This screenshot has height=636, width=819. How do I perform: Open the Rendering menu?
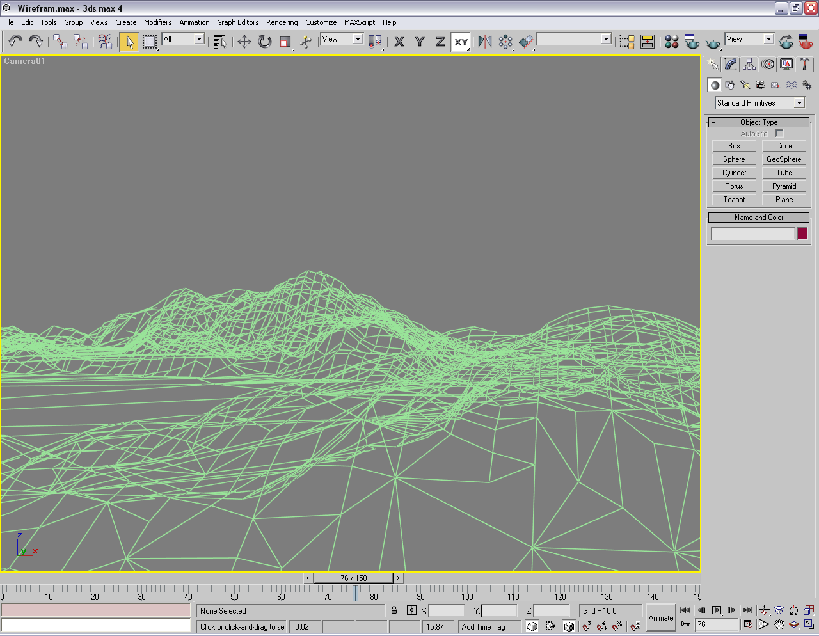[x=282, y=22]
